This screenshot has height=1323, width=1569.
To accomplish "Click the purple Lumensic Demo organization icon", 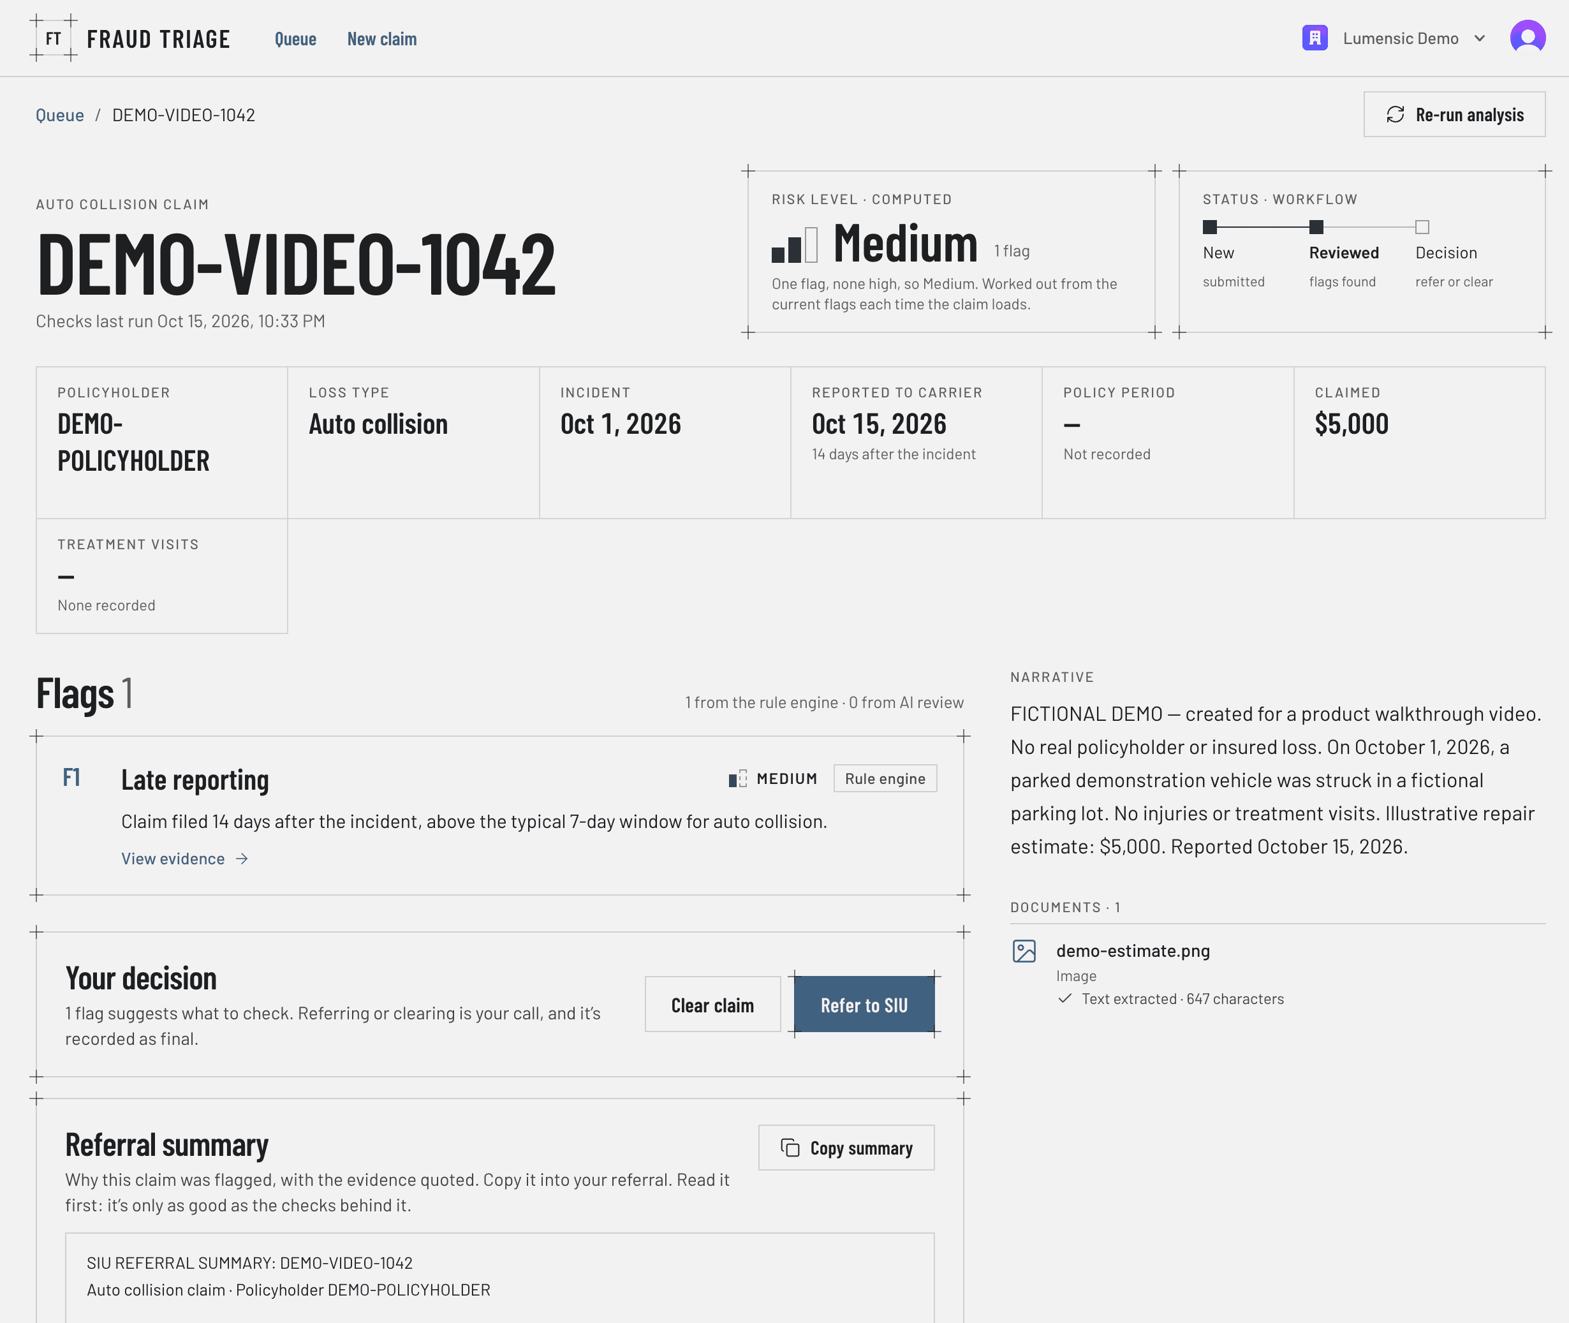I will (1315, 38).
